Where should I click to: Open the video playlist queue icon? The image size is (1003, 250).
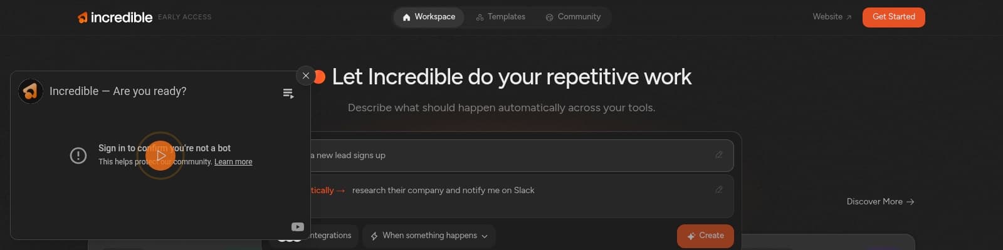[x=288, y=94]
